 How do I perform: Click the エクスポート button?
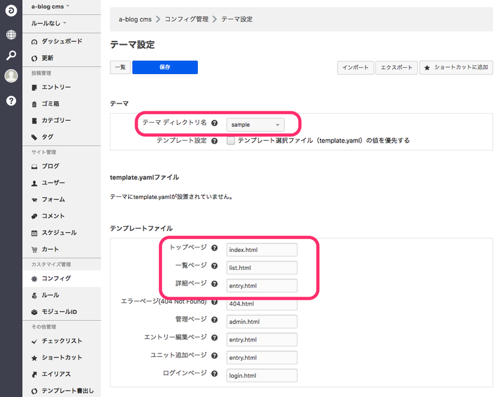(x=396, y=67)
